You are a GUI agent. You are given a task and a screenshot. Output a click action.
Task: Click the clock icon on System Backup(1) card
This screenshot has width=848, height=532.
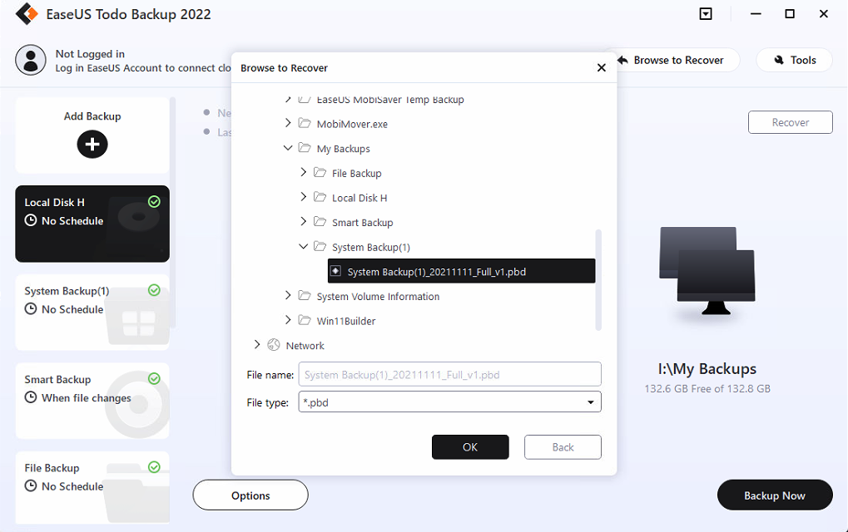tap(31, 309)
